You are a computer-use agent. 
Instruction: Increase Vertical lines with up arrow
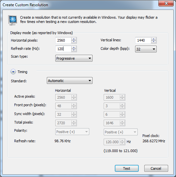(x=153, y=39)
